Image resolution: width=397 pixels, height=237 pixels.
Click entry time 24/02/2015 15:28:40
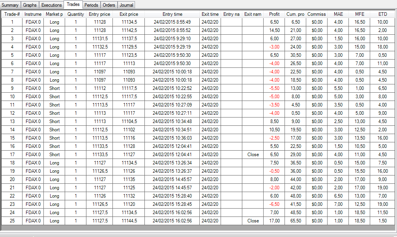pyautogui.click(x=172, y=196)
